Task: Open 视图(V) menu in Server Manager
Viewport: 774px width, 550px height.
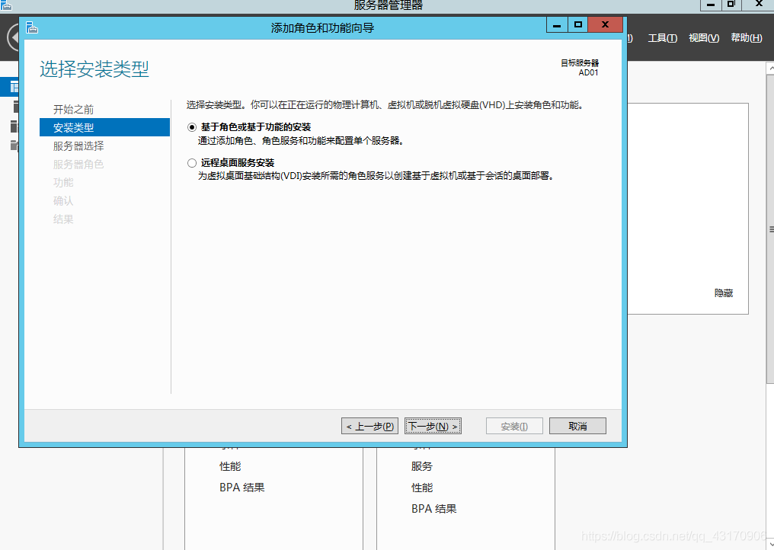Action: (704, 38)
